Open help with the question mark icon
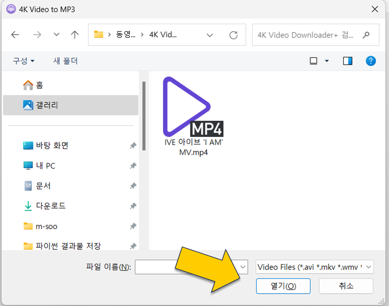Image resolution: width=389 pixels, height=306 pixels. pos(371,61)
